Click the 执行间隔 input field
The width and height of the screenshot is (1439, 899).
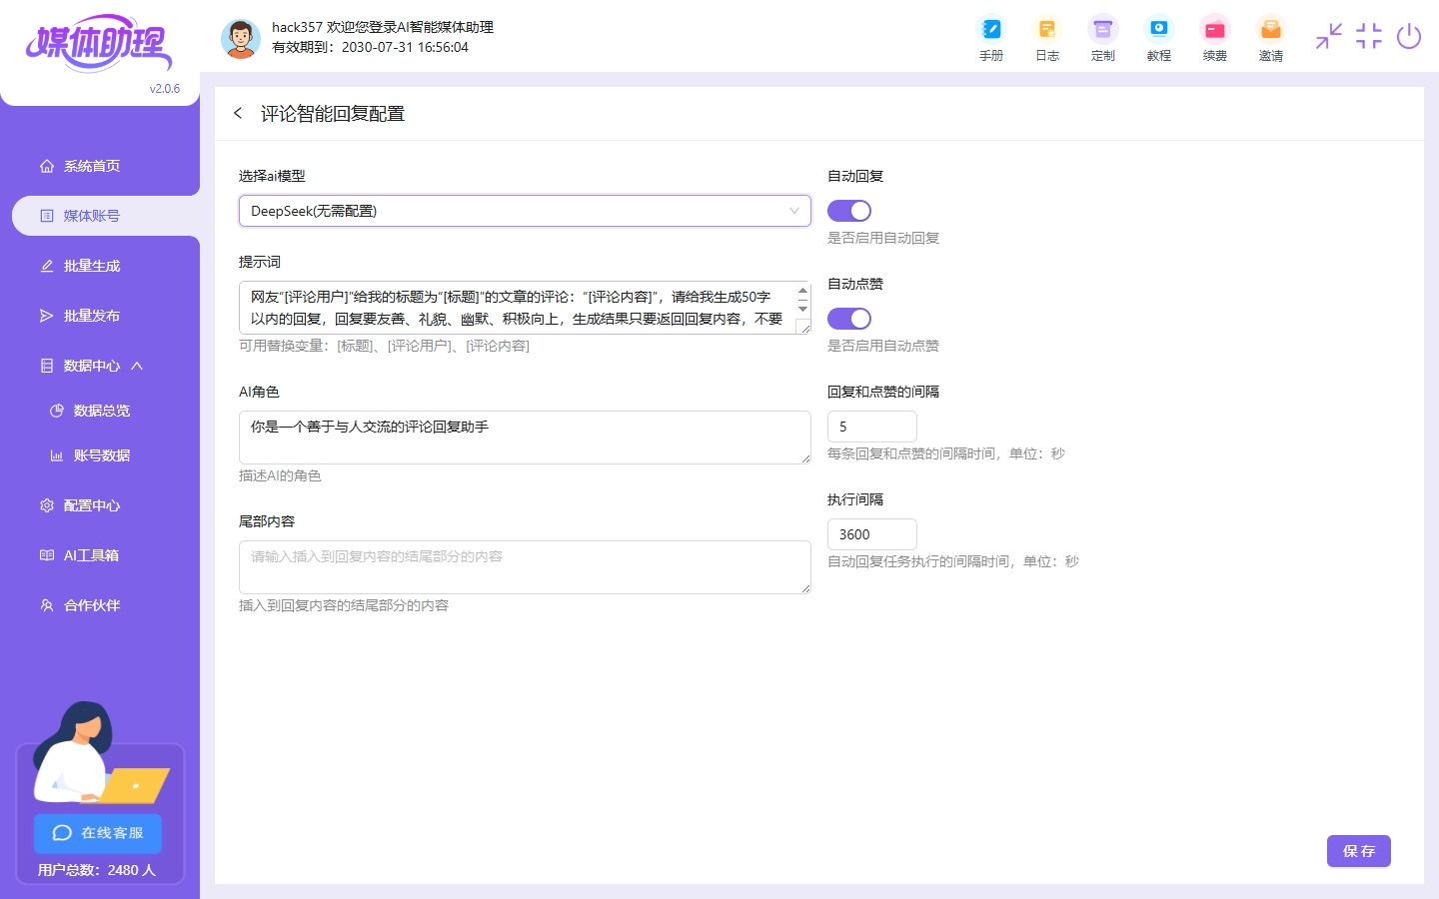871,534
